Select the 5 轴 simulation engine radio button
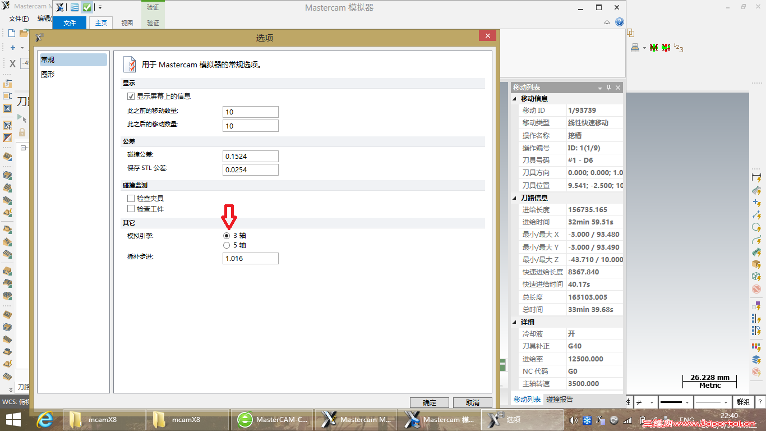 (227, 245)
